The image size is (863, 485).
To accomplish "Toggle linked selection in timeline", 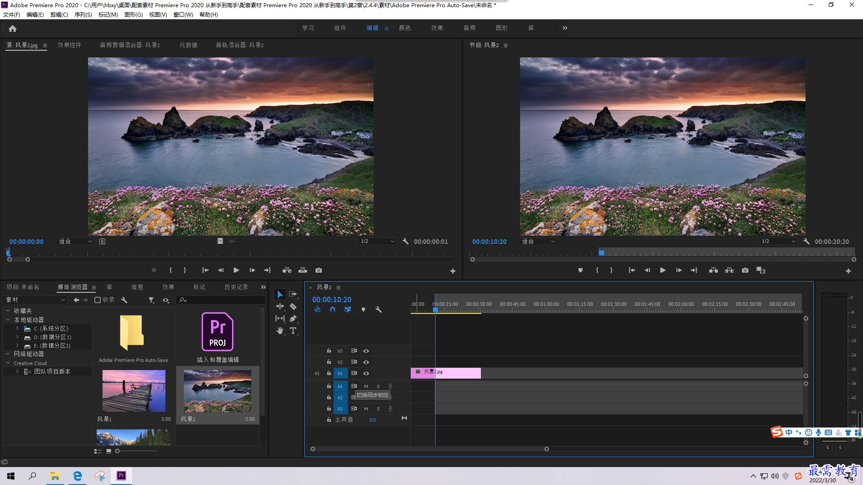I will pos(348,309).
